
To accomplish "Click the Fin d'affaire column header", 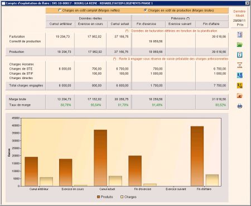I will coord(211,24).
